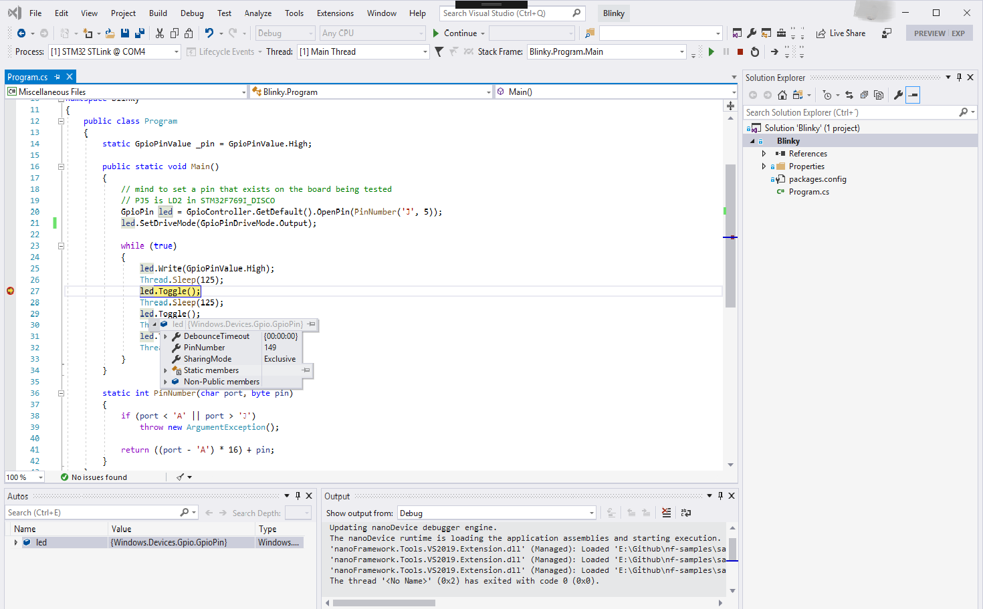Select Home in Solution Explorer toolbar
Image resolution: width=983 pixels, height=609 pixels.
[782, 94]
